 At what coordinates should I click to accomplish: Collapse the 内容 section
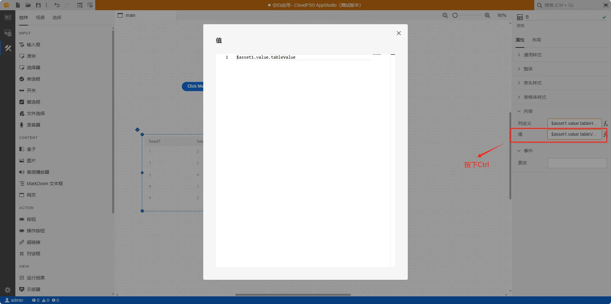[x=528, y=111]
